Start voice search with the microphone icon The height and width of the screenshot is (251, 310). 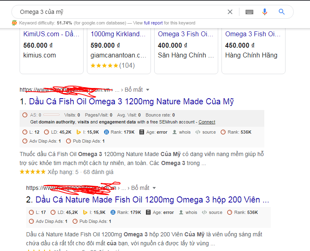point(265,12)
